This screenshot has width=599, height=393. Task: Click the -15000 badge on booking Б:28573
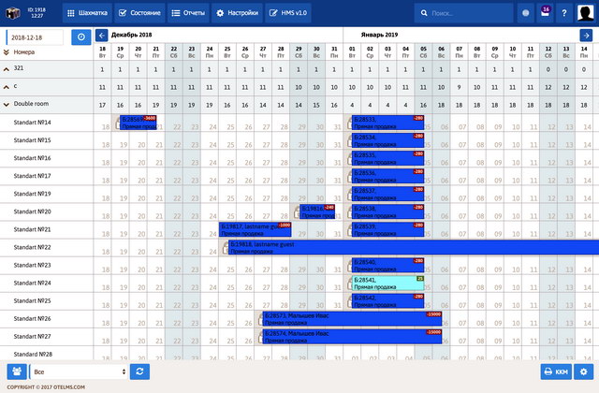coord(433,314)
